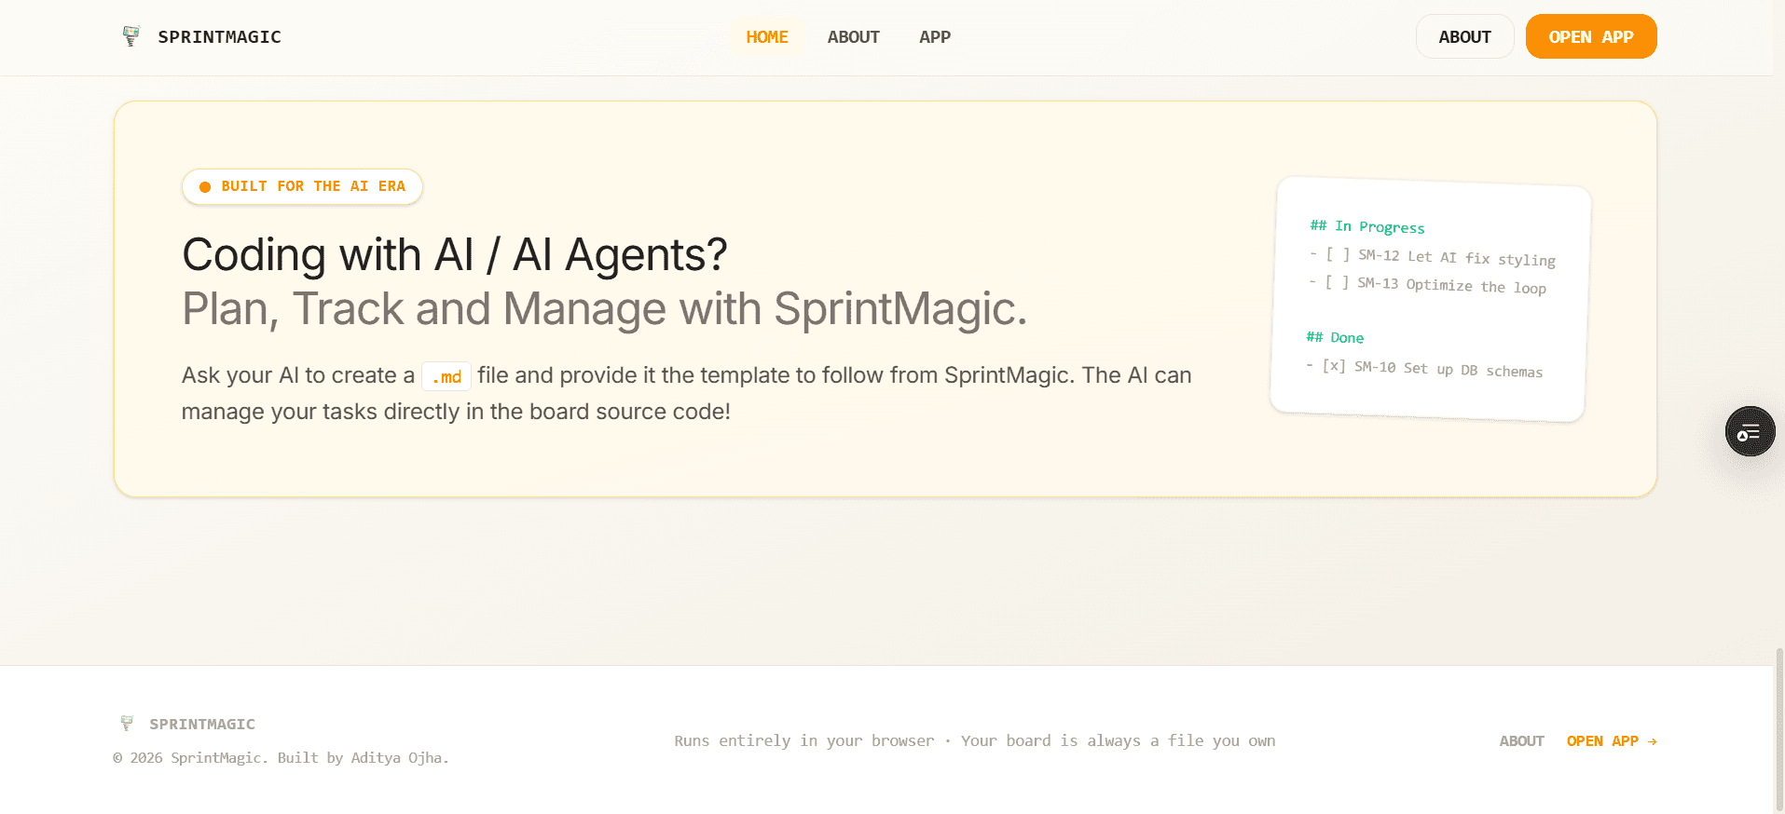Click the SPRINTMAGIC brand name in header

[219, 37]
